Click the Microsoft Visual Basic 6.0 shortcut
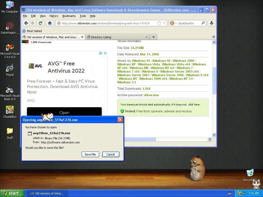This screenshot has height=197, width=263. click(10, 93)
